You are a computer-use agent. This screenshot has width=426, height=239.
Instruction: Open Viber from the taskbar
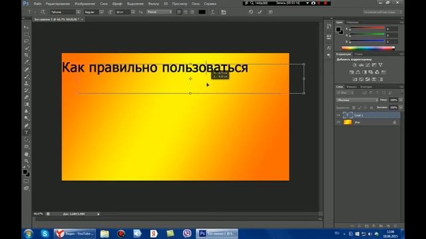[x=187, y=234]
